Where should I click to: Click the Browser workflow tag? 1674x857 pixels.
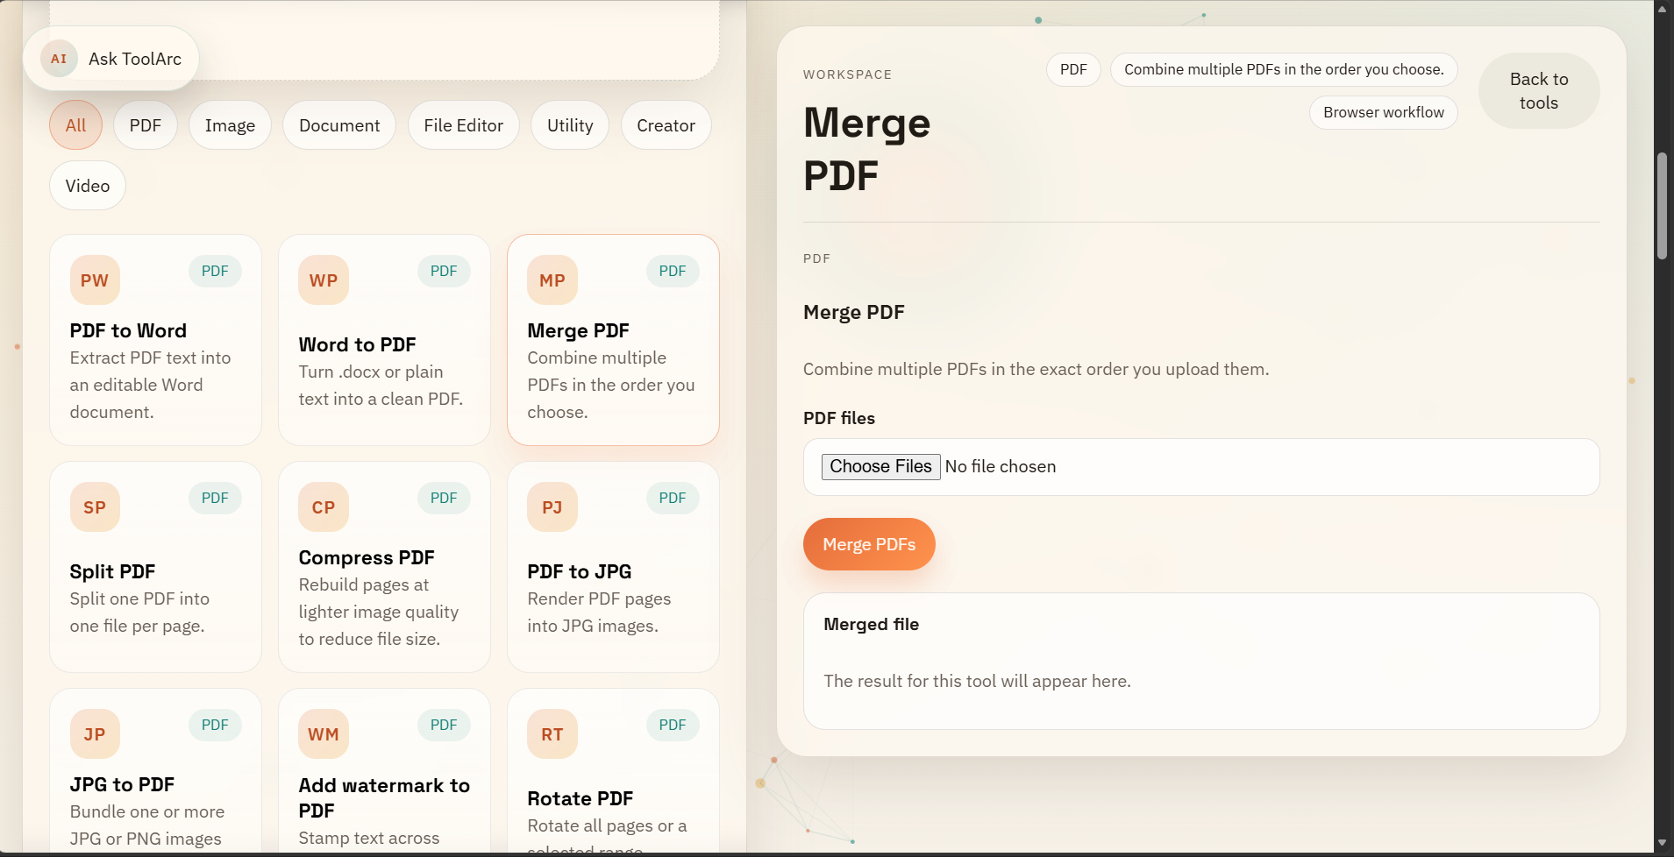(1384, 112)
